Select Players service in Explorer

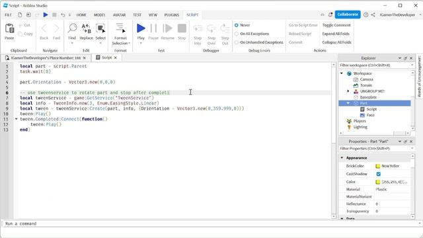click(360, 121)
